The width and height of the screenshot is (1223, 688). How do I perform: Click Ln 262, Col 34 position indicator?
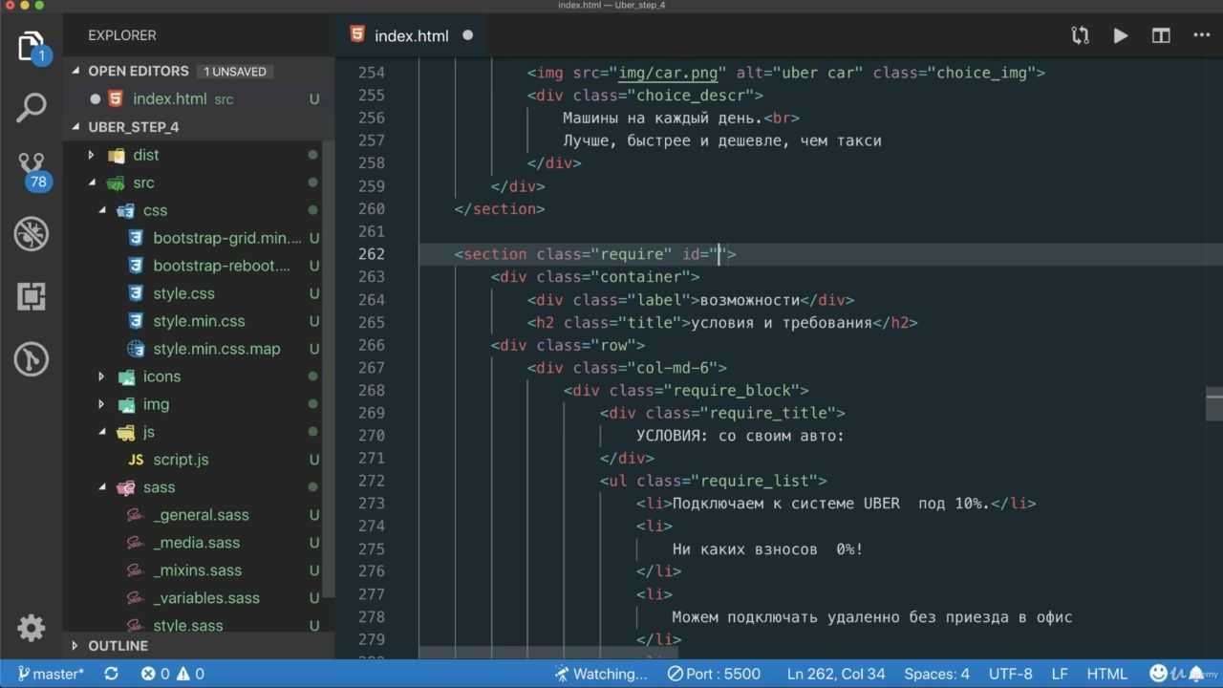click(836, 674)
